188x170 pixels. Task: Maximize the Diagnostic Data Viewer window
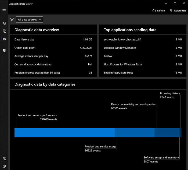tap(175, 3)
